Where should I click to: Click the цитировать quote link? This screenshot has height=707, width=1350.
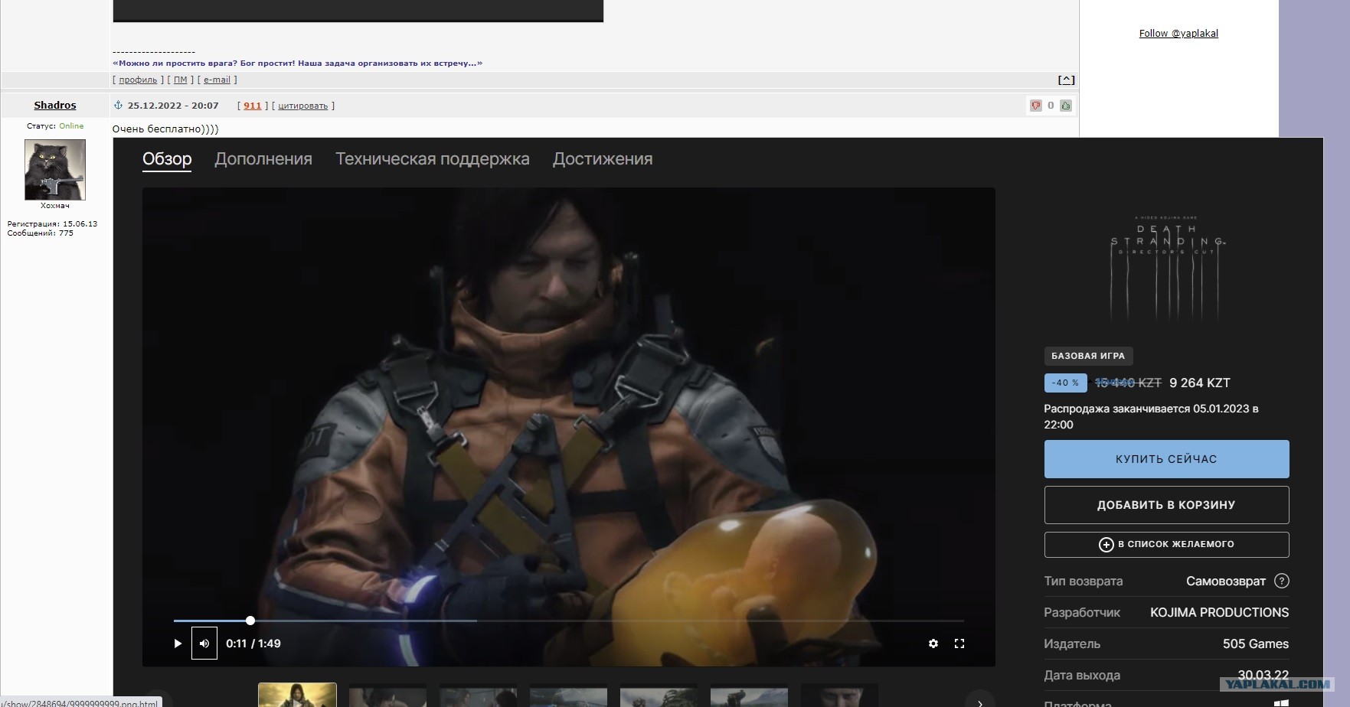[x=302, y=106]
